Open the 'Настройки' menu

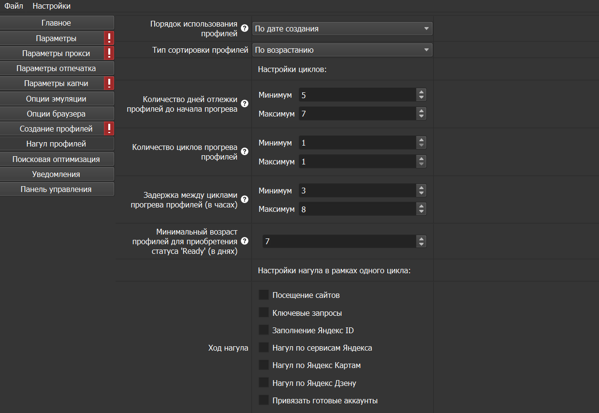coord(51,6)
